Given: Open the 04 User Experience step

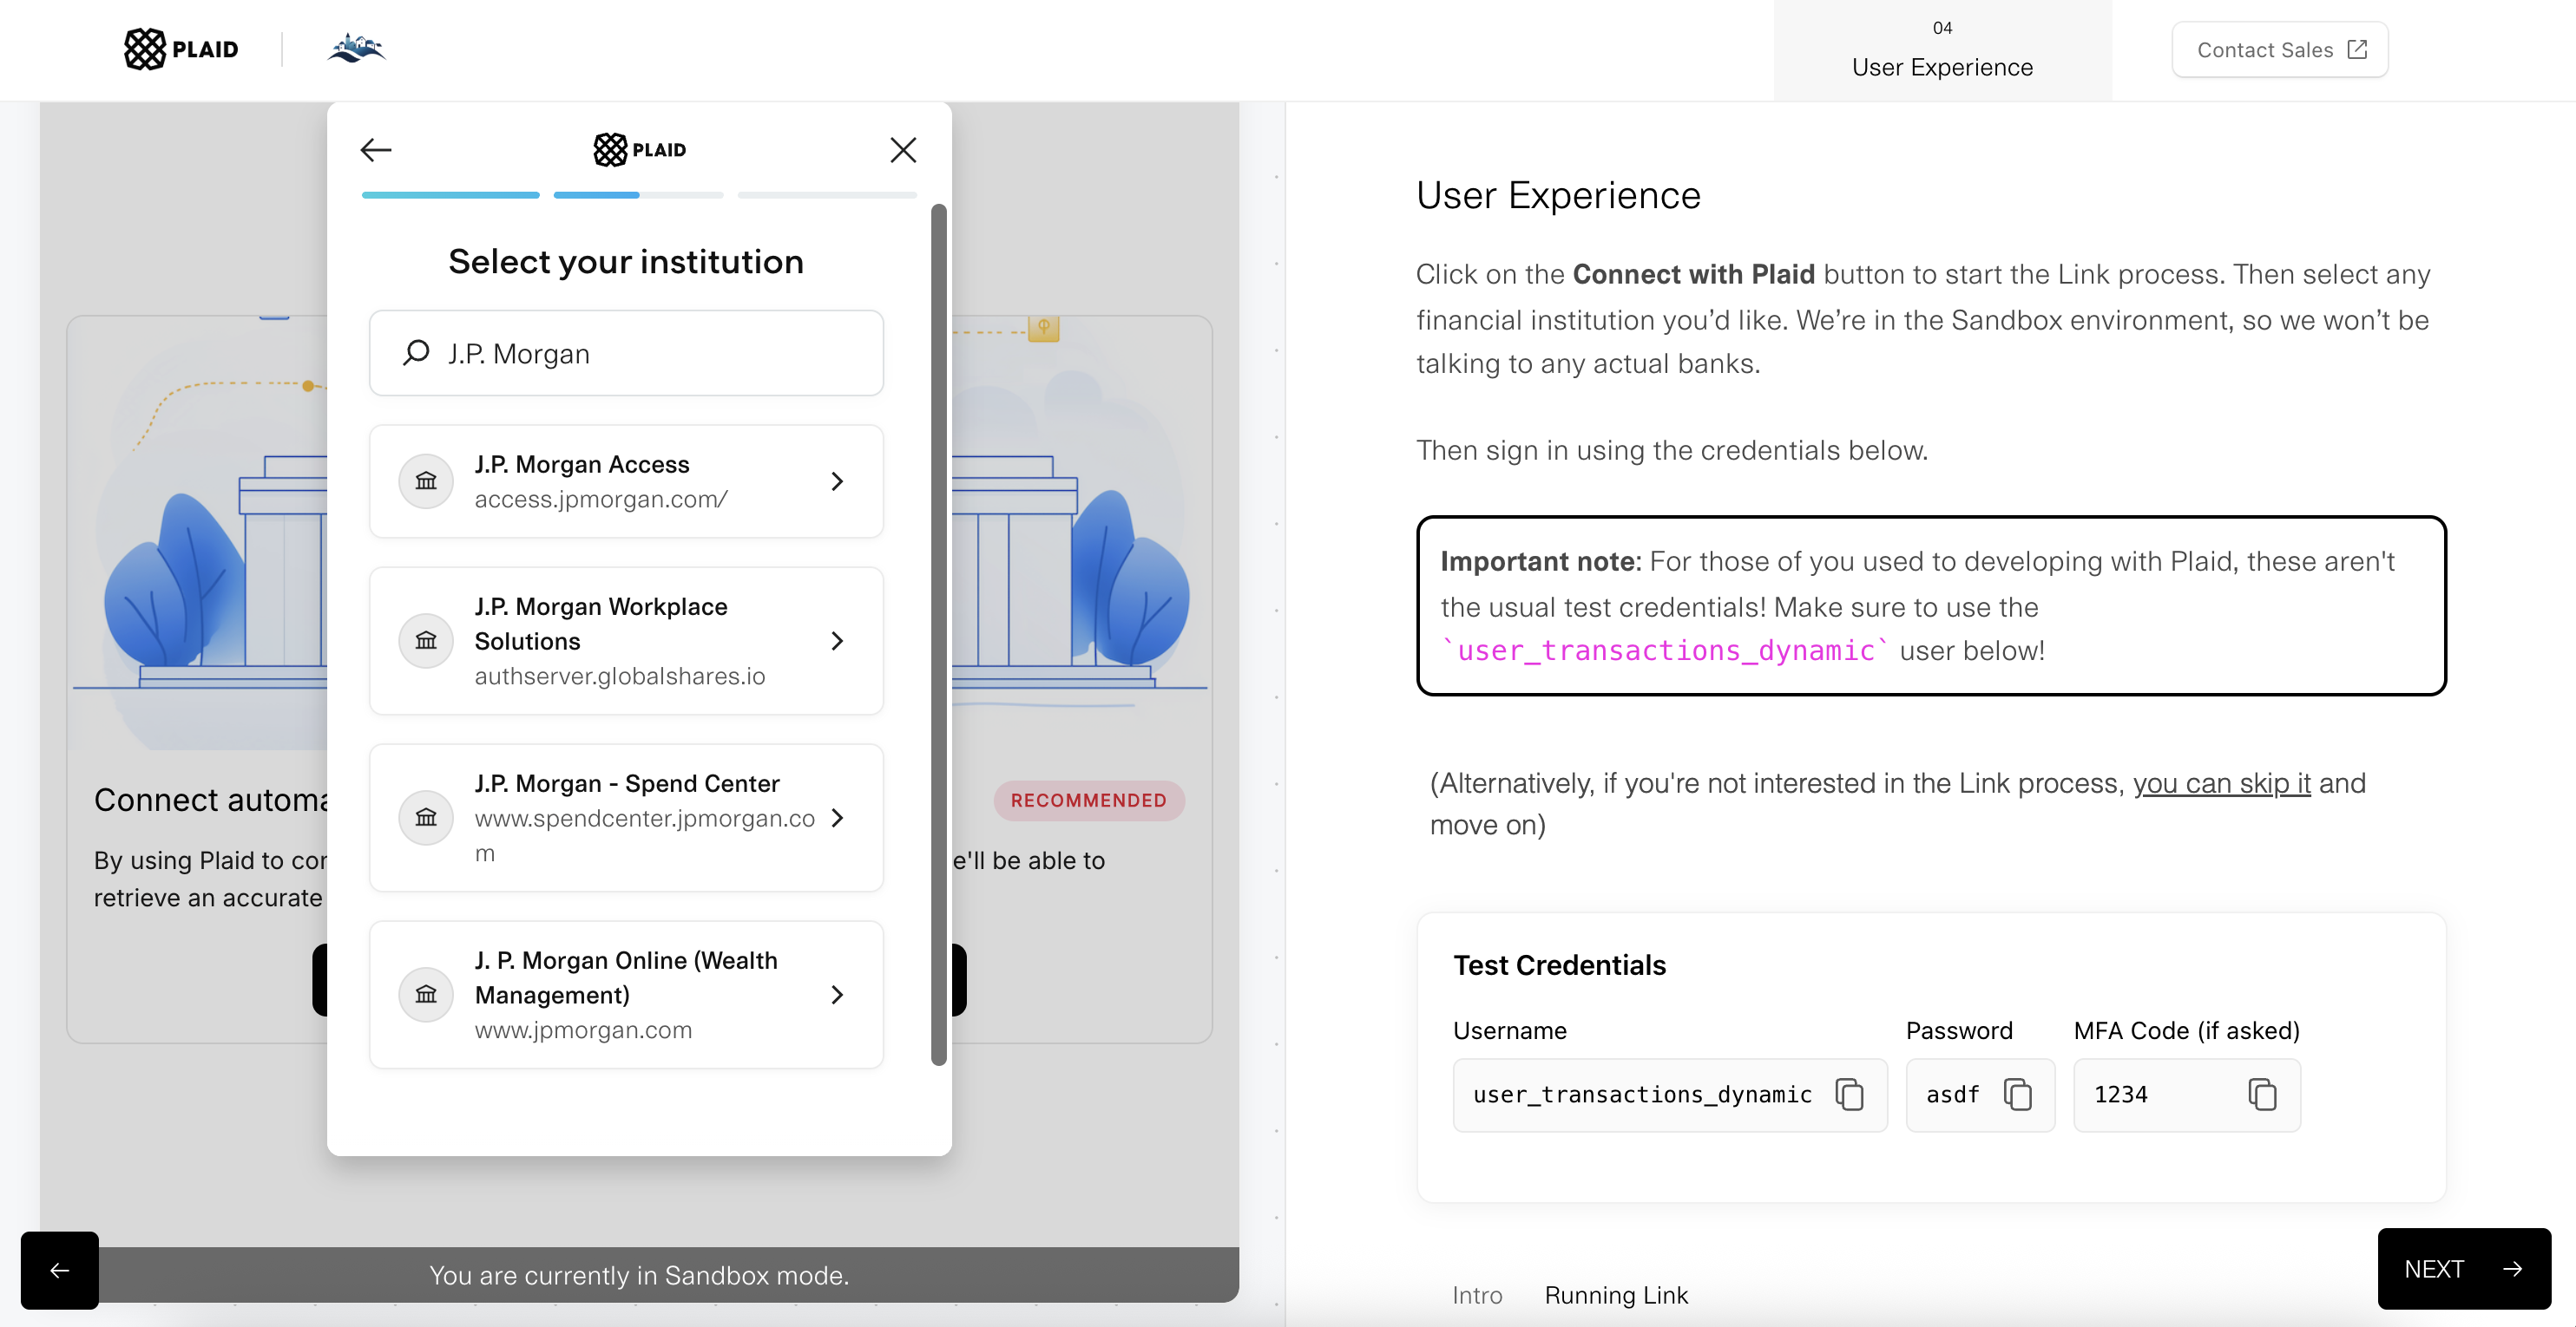Looking at the screenshot, I should pyautogui.click(x=1942, y=50).
